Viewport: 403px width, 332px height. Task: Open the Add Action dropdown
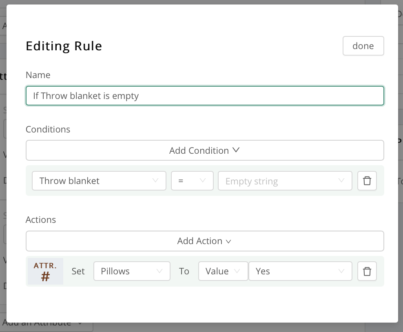coord(205,241)
